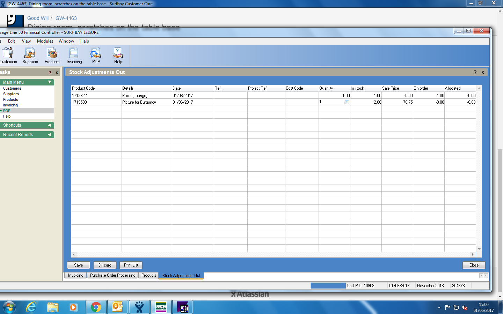Open the Help toolbar icon
This screenshot has width=503, height=314.
point(118,55)
